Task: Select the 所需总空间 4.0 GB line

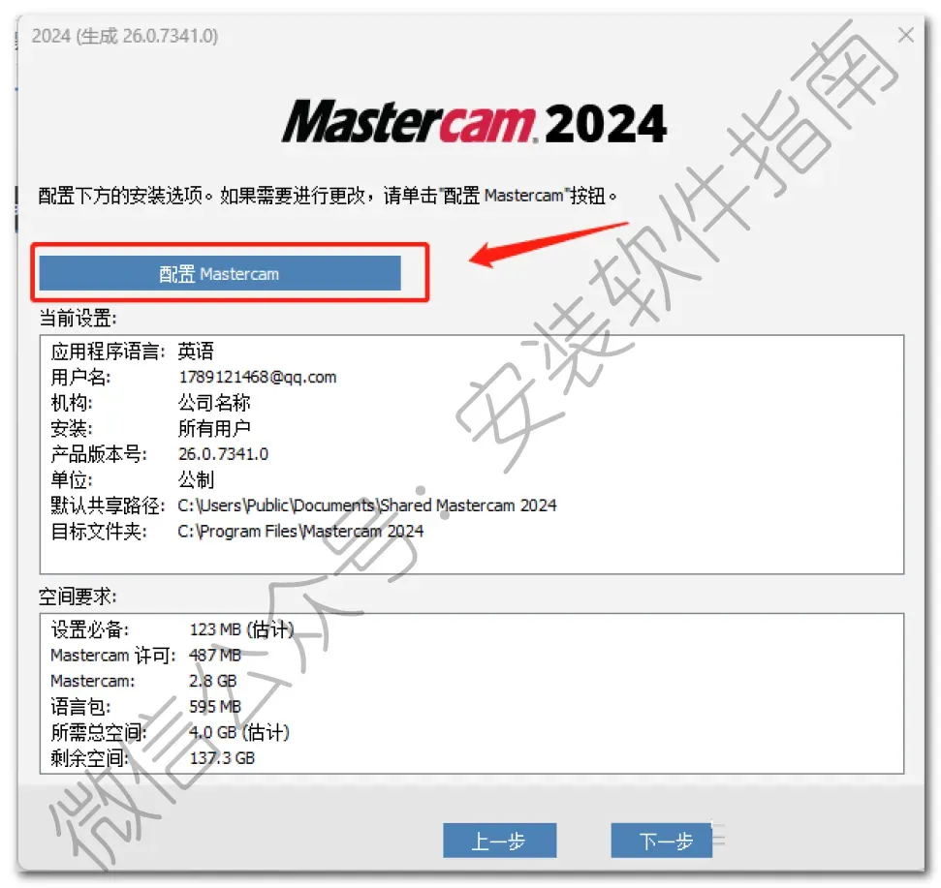Action: [170, 733]
